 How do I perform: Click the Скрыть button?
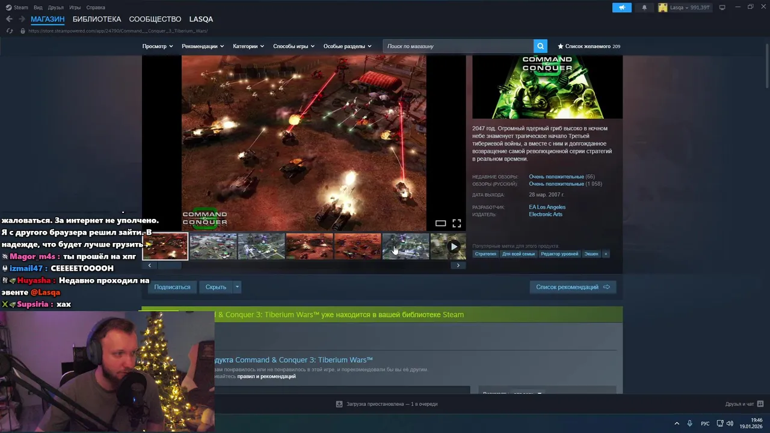tap(216, 287)
